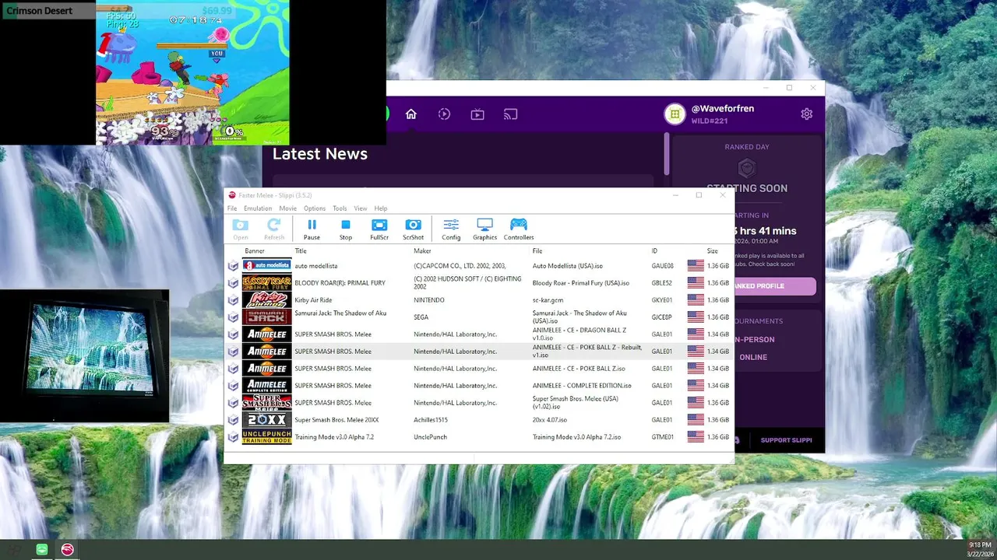Click the 'GJCE8P' game ID cell
Image resolution: width=997 pixels, height=560 pixels.
[662, 317]
